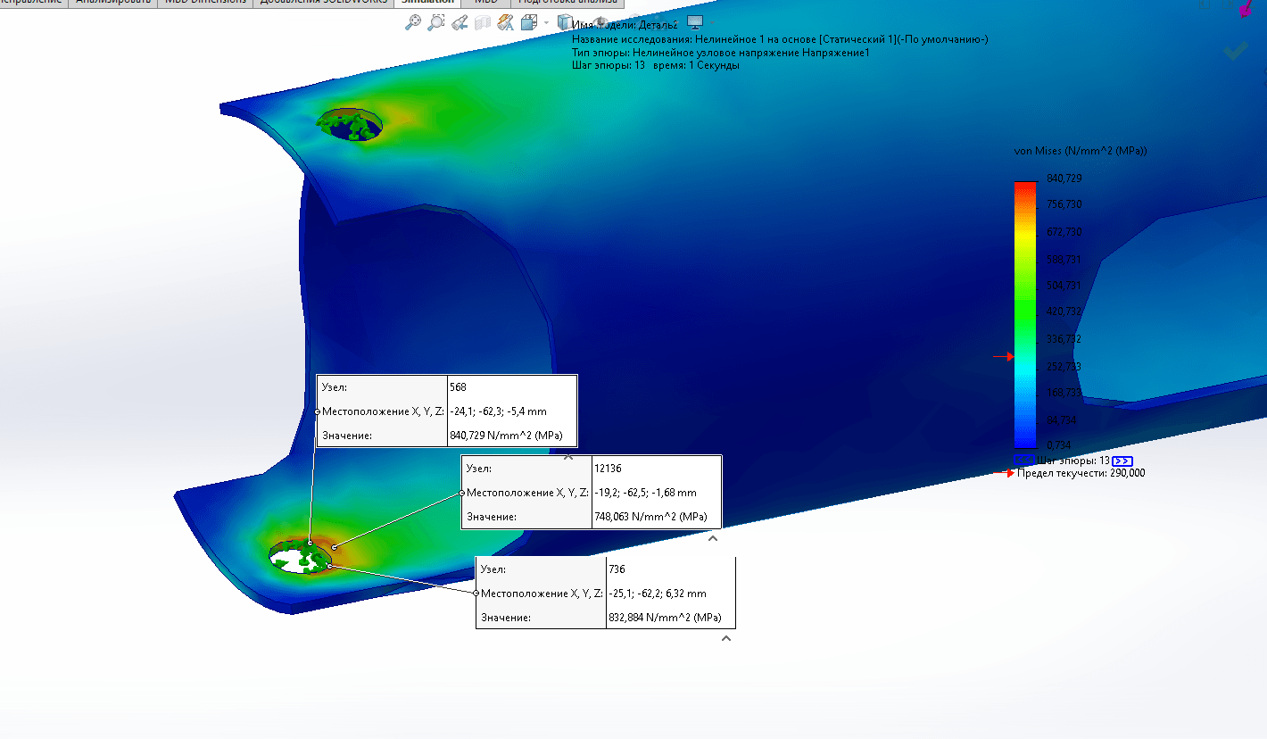
Task: Go to previous plot step button
Action: tap(1023, 461)
